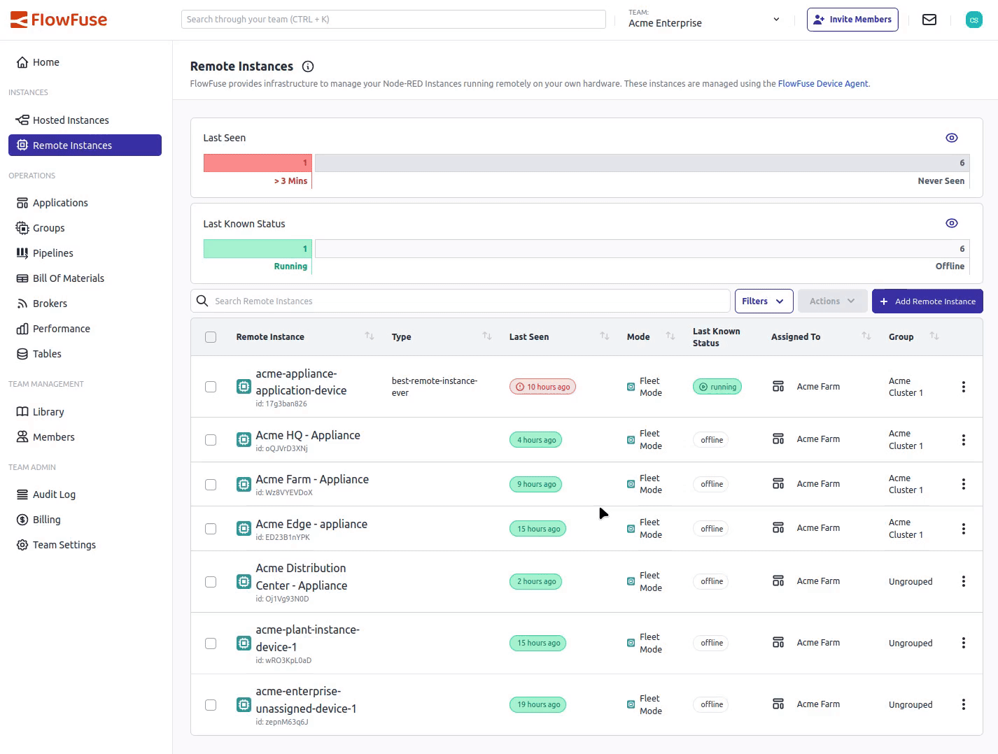Screen dimensions: 998x754
Task: Toggle visibility of the Last Seen chart
Action: click(951, 137)
